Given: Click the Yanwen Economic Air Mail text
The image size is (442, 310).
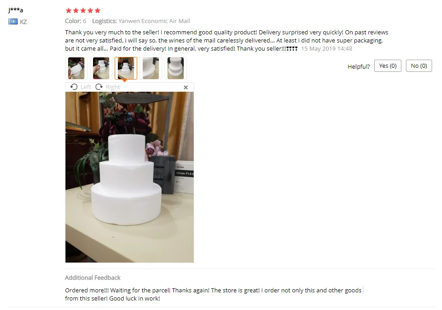Looking at the screenshot, I should pos(154,21).
